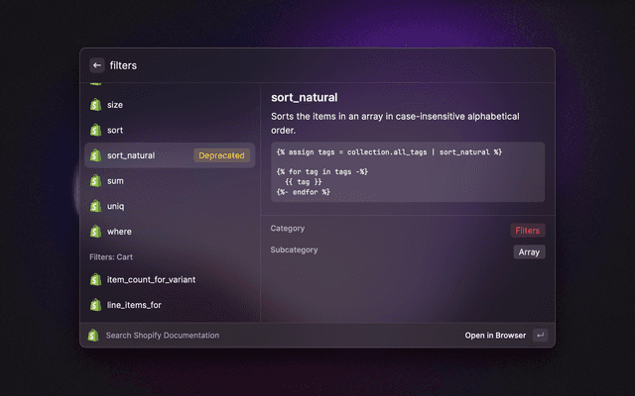Image resolution: width=635 pixels, height=396 pixels.
Task: Click Shopify icon next to uniq
Action: [95, 206]
